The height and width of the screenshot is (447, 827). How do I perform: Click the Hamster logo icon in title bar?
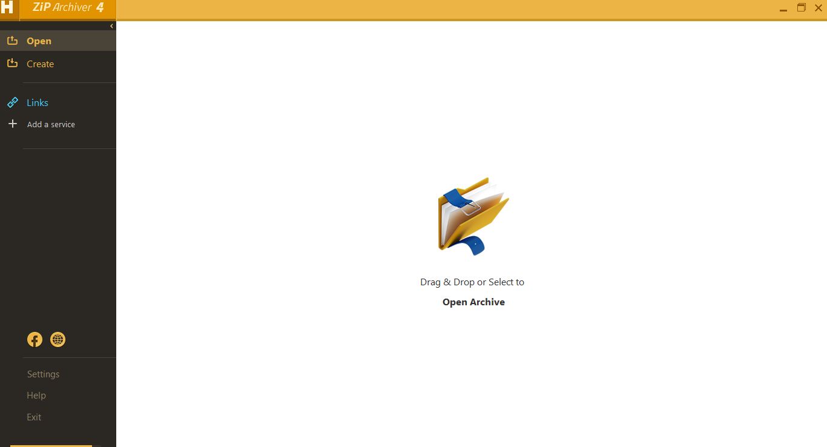point(7,8)
